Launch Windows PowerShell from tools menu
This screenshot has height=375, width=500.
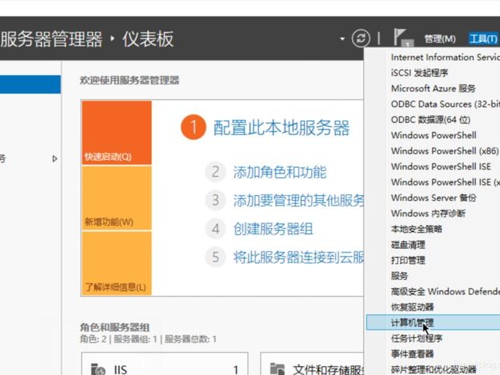point(434,136)
